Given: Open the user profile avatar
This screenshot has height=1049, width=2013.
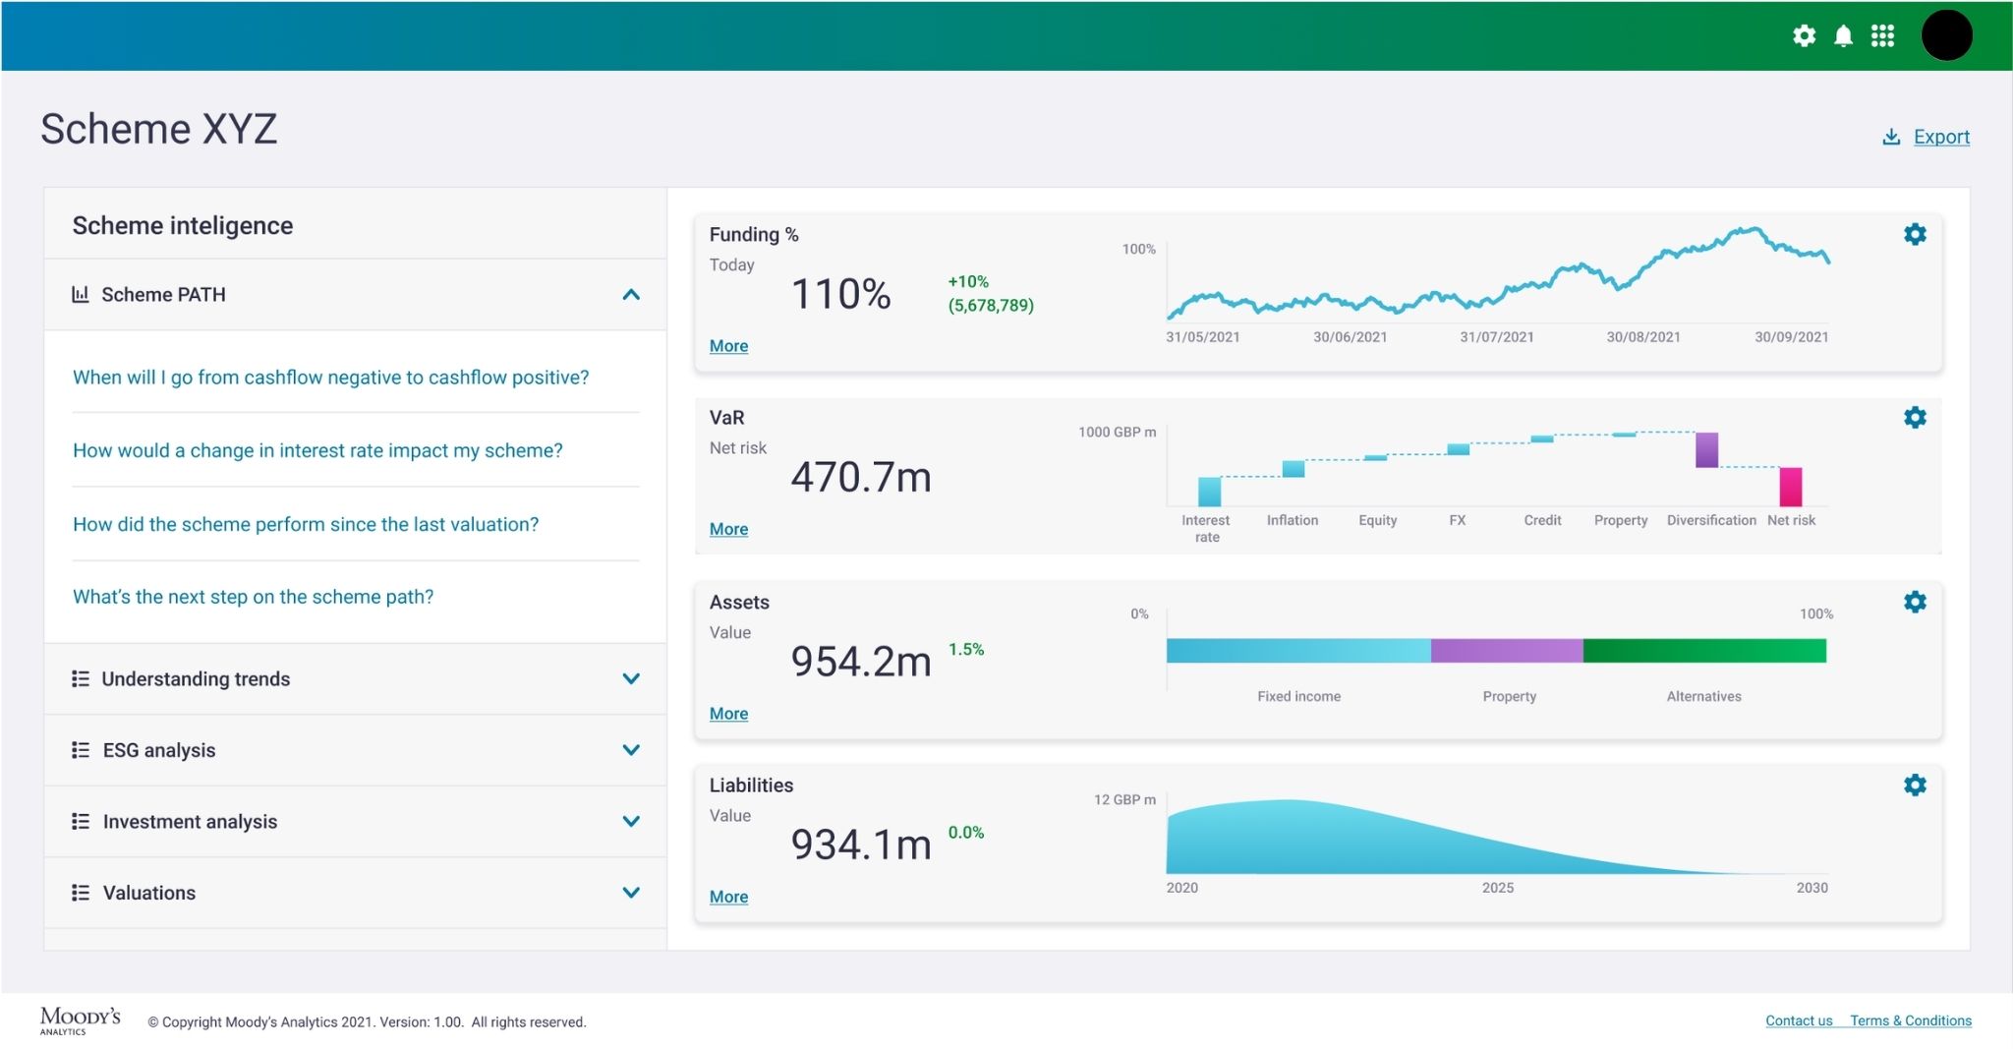Looking at the screenshot, I should click(1946, 35).
